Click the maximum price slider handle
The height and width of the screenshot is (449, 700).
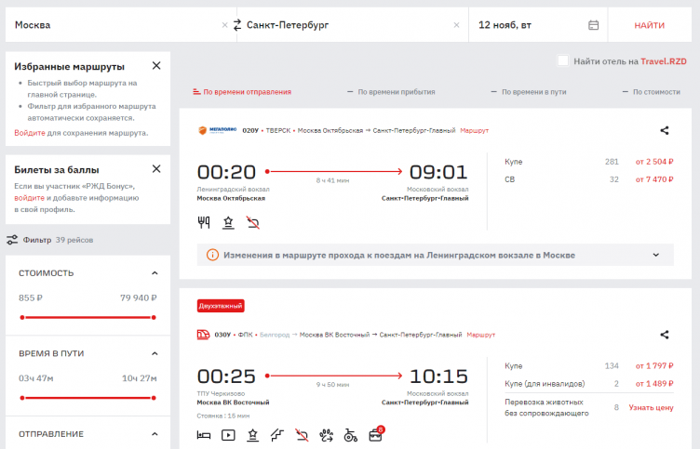click(x=154, y=317)
